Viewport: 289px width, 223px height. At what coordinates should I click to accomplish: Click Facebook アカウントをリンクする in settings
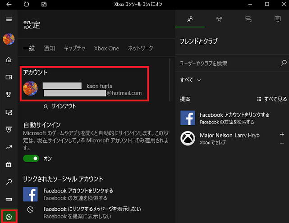(78, 191)
